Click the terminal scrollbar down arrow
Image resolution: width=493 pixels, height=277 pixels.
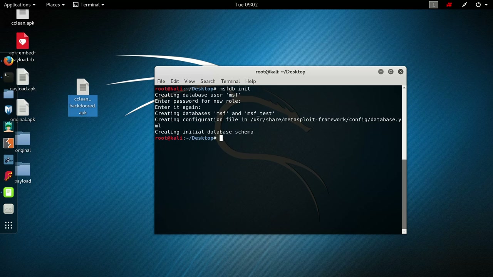[404, 231]
